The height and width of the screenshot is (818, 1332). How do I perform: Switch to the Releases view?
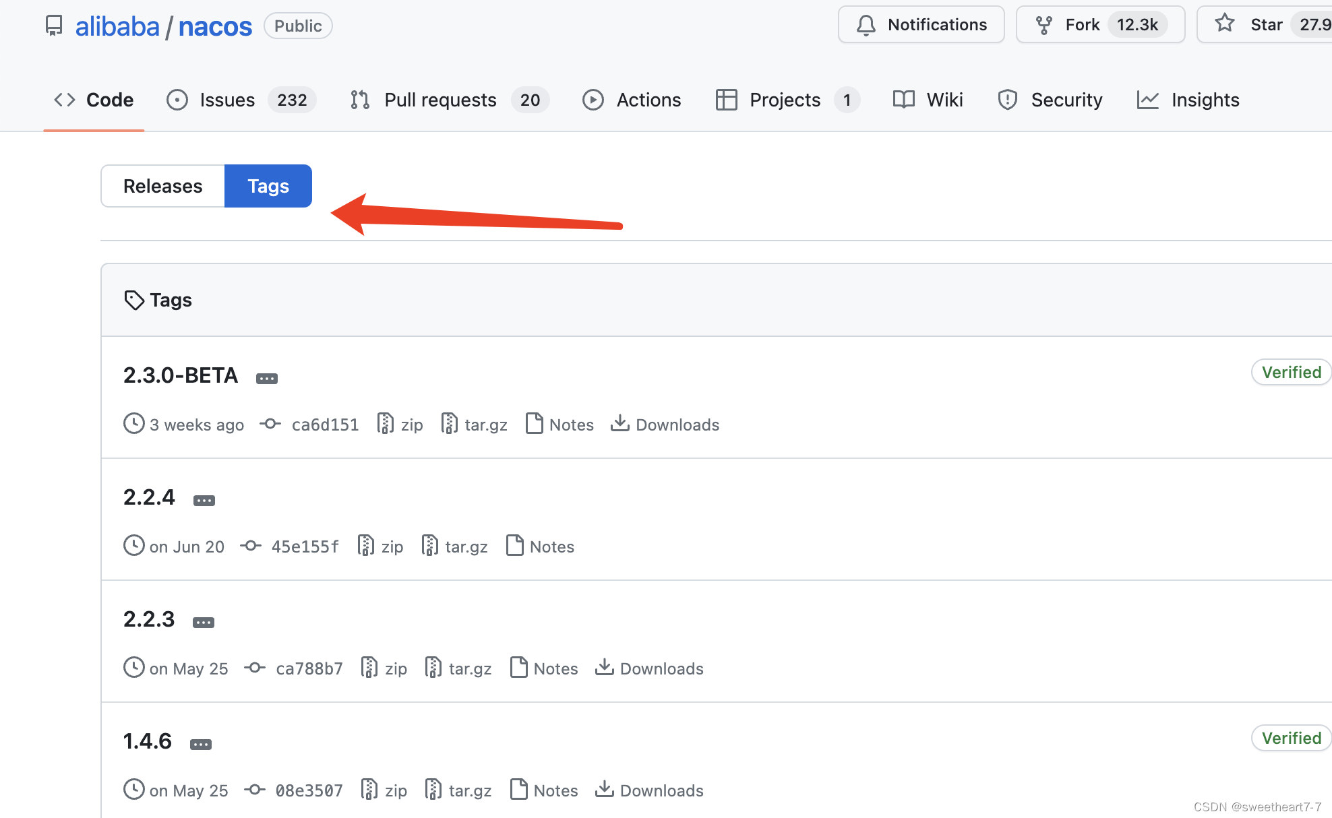(x=162, y=186)
